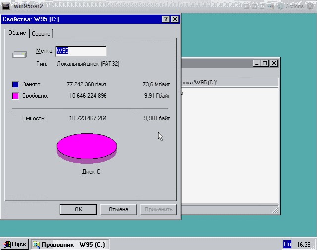The image size is (317, 250).
Task: Click the '77 242 368 байт' value
Action: [x=87, y=84]
